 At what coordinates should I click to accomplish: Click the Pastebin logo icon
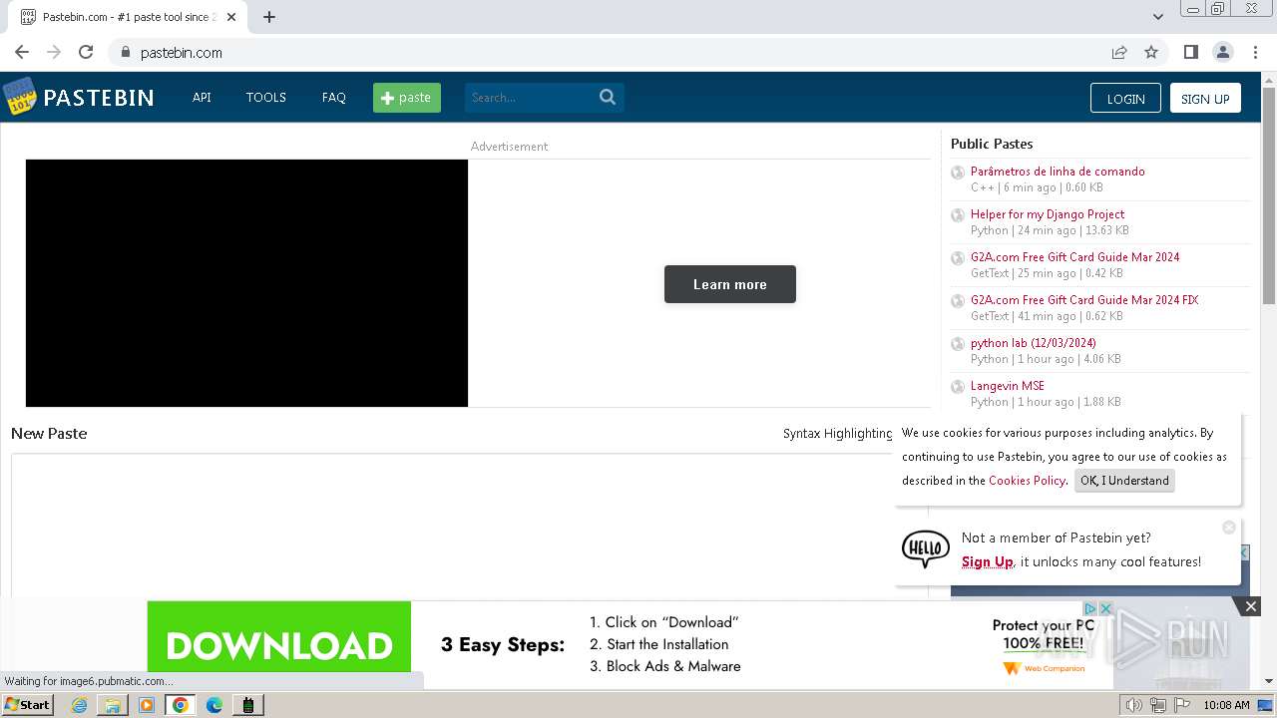click(20, 97)
